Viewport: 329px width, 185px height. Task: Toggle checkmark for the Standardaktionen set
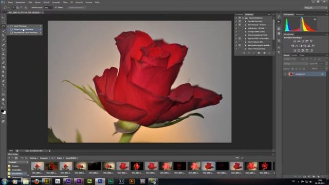(x=236, y=18)
